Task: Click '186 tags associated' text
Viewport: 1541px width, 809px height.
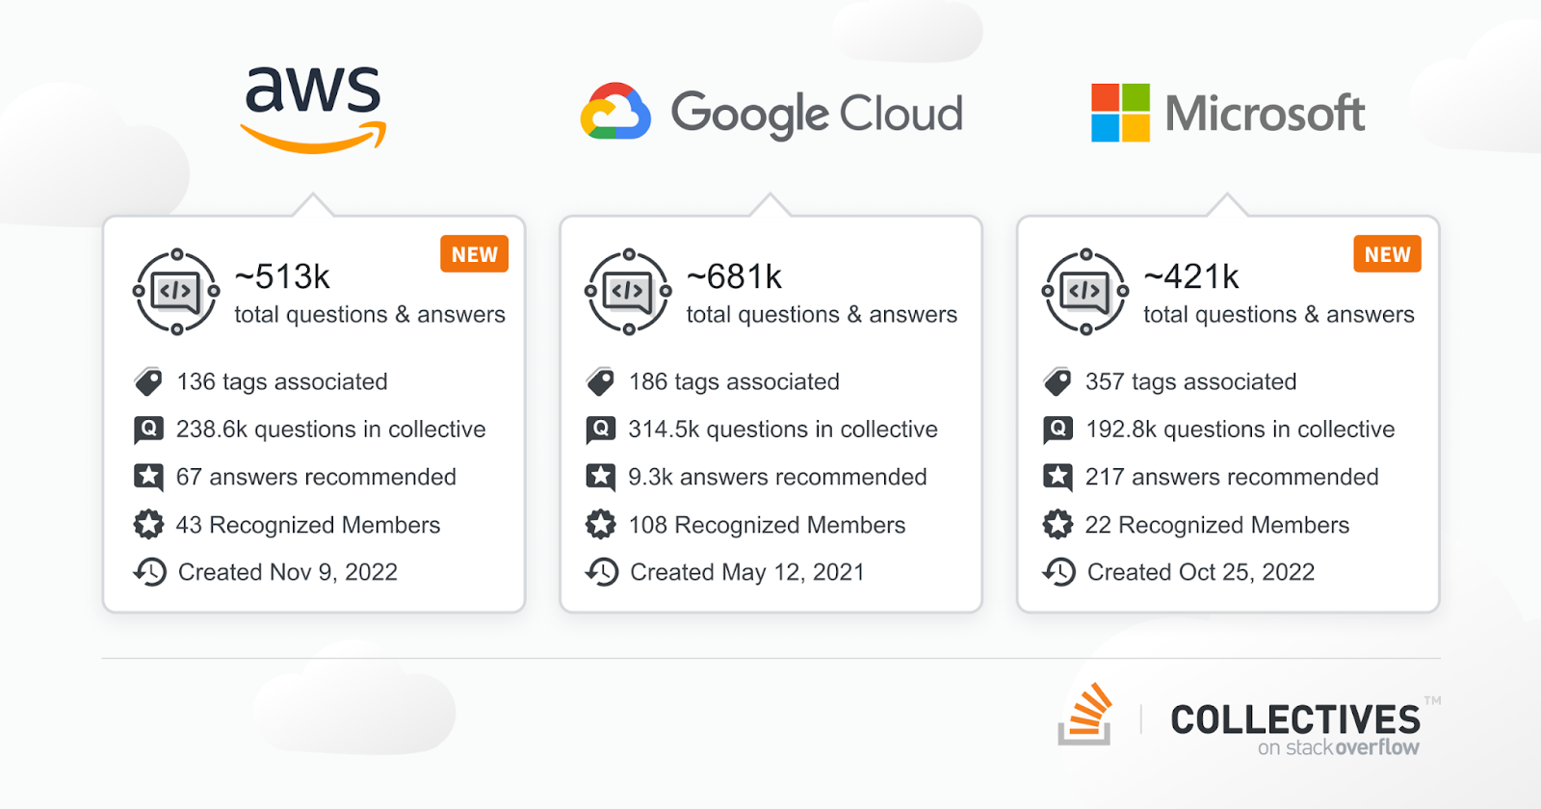Action: (x=734, y=382)
